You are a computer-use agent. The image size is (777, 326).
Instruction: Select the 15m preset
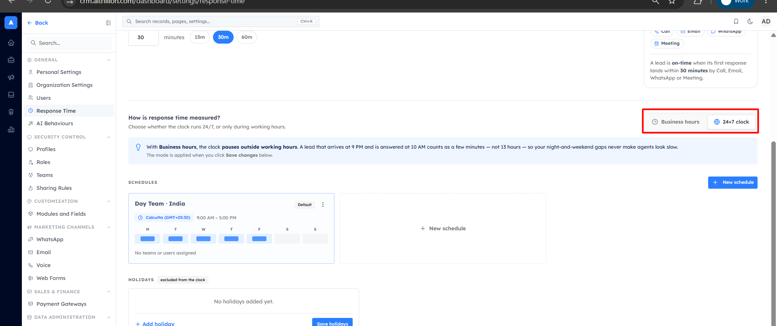click(x=200, y=37)
